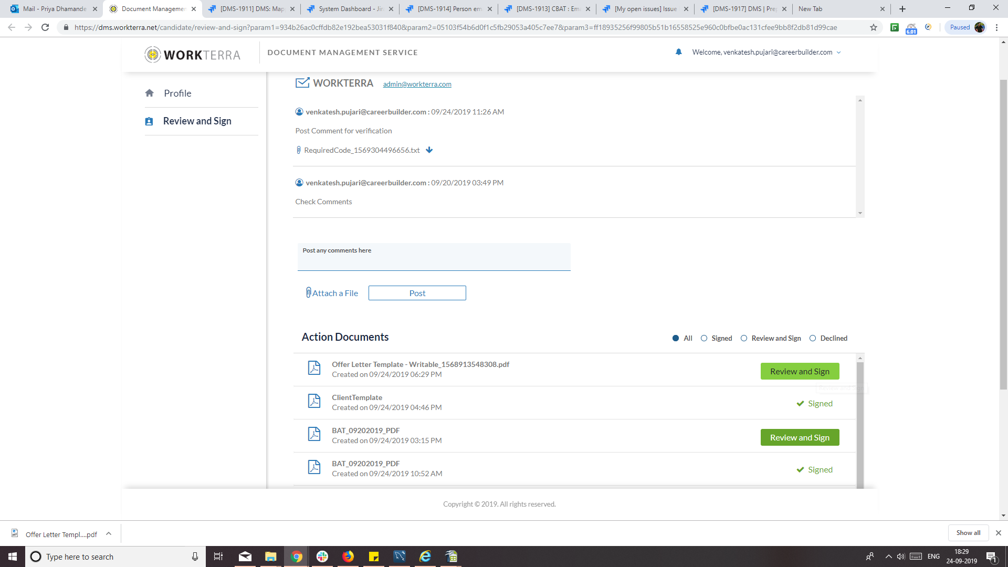Click the Post any comments here field
1008x567 pixels.
coord(434,257)
